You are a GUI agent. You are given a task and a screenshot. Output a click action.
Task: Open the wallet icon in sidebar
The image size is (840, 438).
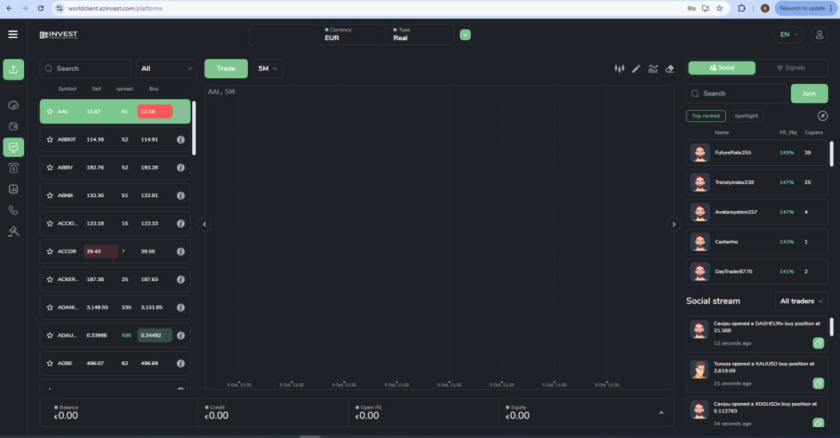(13, 126)
